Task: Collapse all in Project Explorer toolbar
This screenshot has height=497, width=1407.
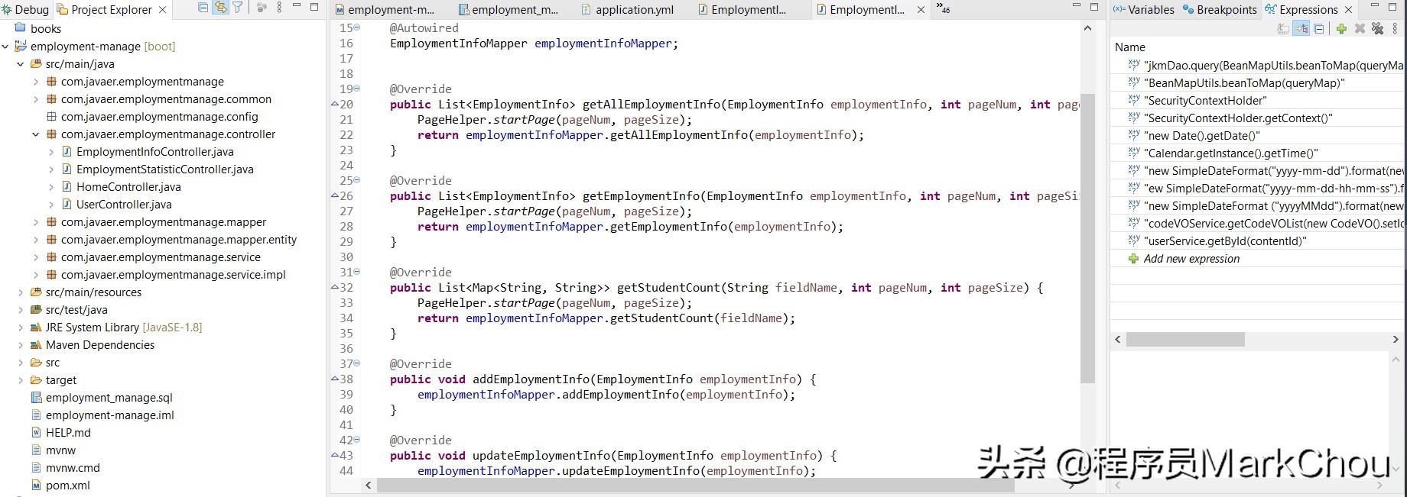Action: pos(203,8)
